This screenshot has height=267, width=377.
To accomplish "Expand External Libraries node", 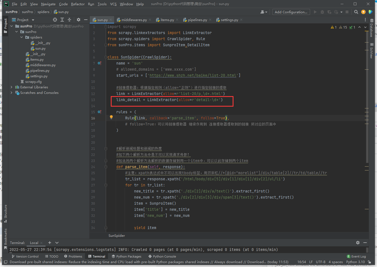I will 11,87.
